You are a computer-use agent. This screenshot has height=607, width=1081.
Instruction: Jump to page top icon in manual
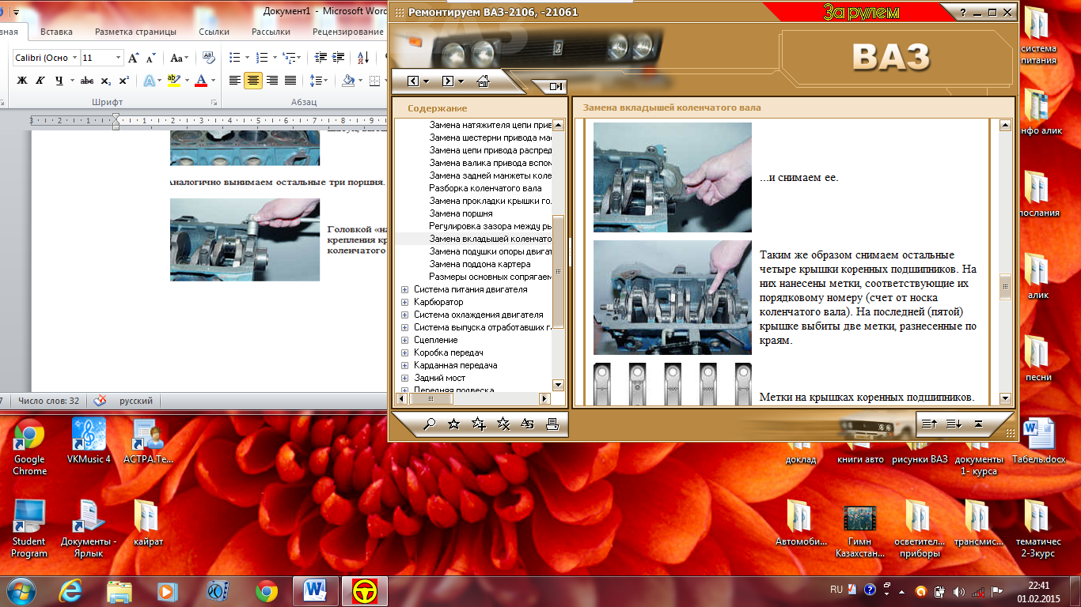pyautogui.click(x=978, y=424)
